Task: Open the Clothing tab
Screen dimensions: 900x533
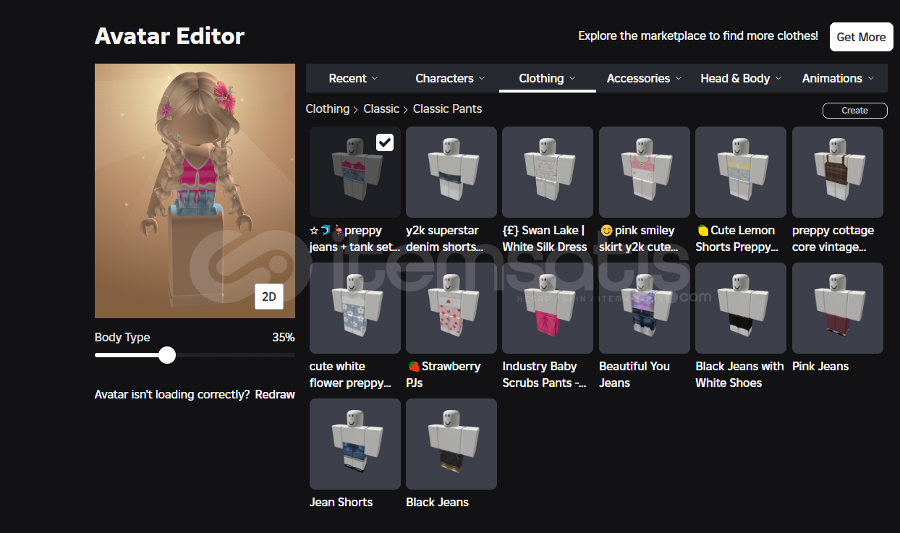Action: (547, 78)
